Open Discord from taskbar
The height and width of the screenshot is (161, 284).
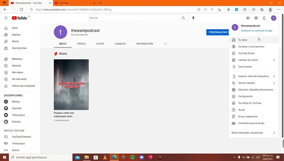[x=142, y=157]
